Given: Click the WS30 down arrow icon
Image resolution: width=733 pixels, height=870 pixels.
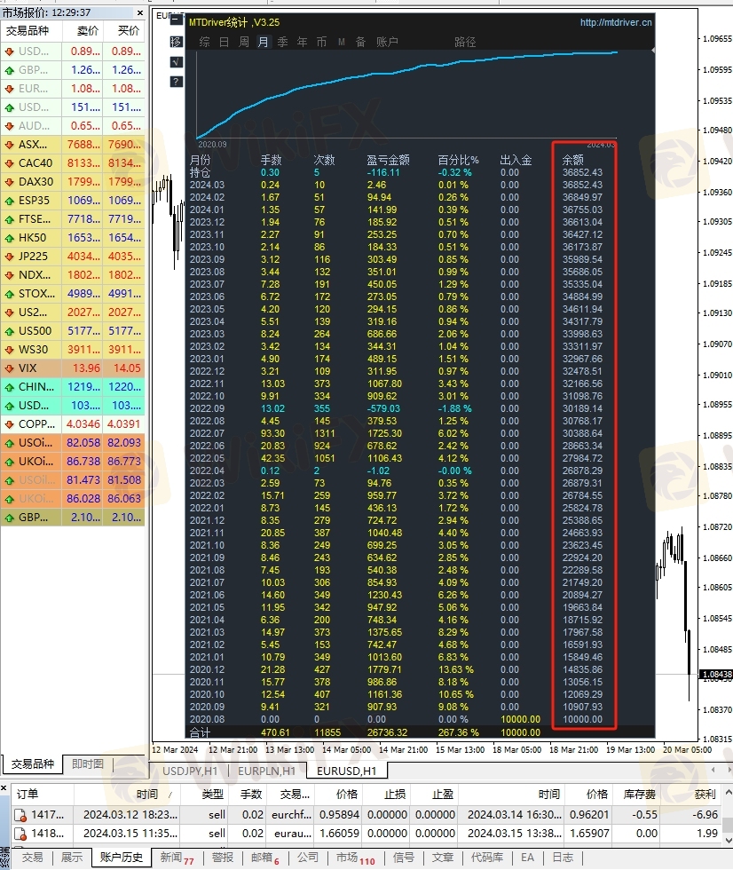Looking at the screenshot, I should (x=10, y=350).
